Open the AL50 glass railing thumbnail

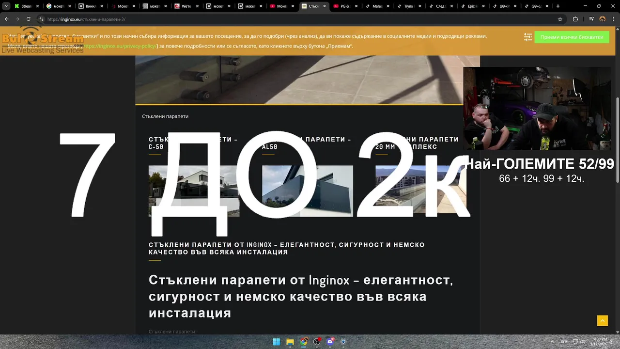click(x=308, y=190)
